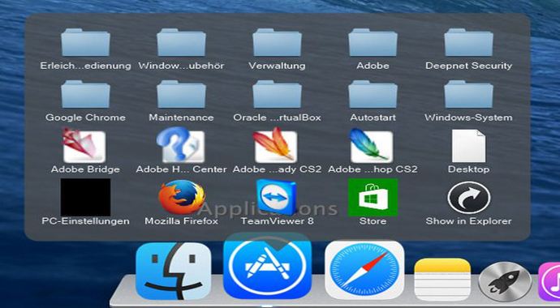Open the green Store app
The image size is (560, 308).
point(373,197)
